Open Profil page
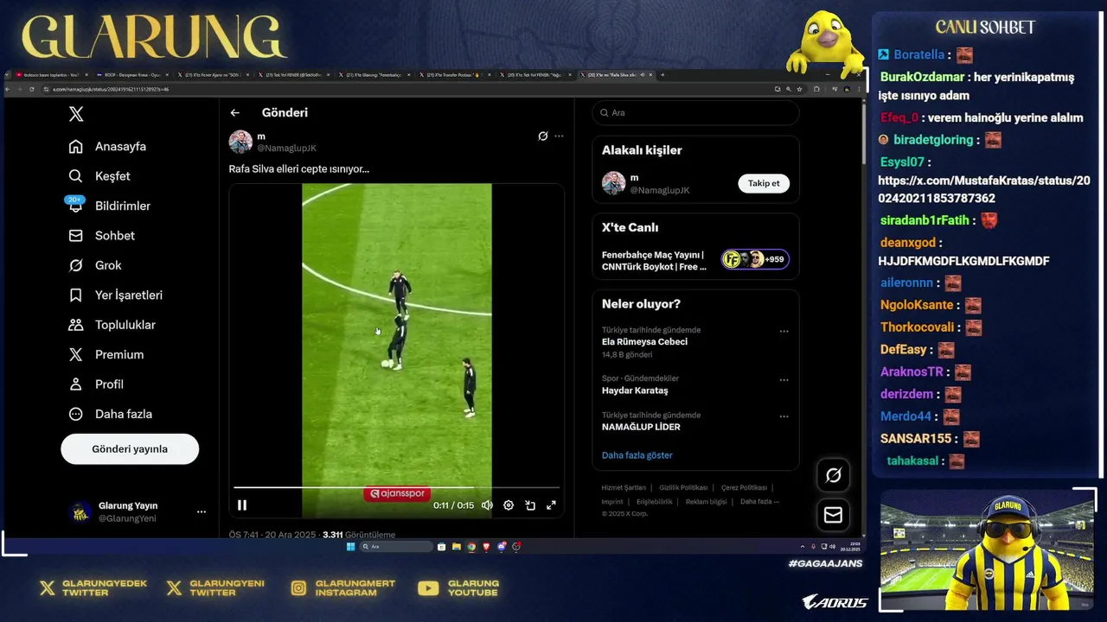This screenshot has height=622, width=1107. pos(95,384)
